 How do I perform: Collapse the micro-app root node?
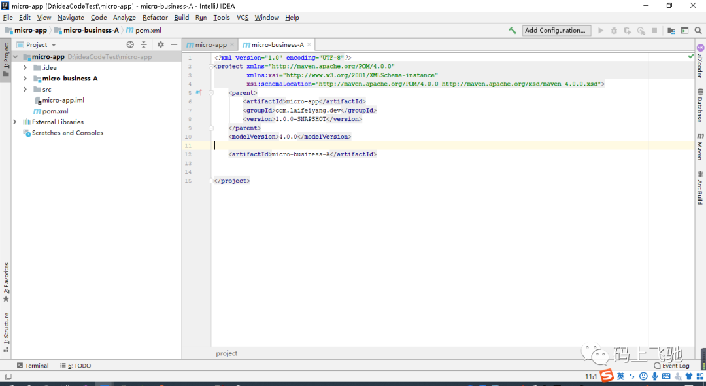click(16, 57)
